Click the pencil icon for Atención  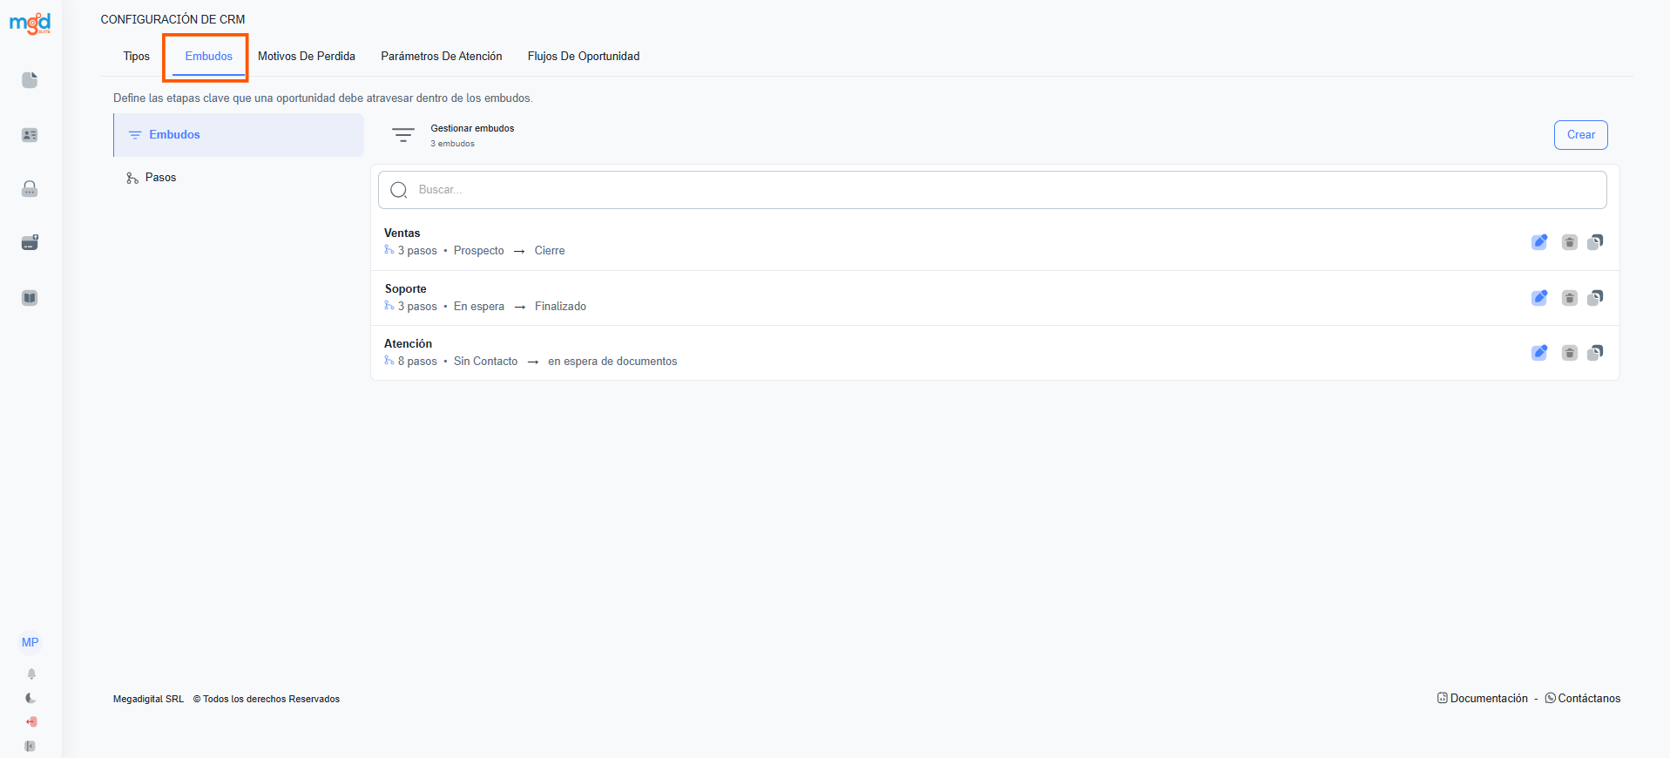[x=1539, y=353]
